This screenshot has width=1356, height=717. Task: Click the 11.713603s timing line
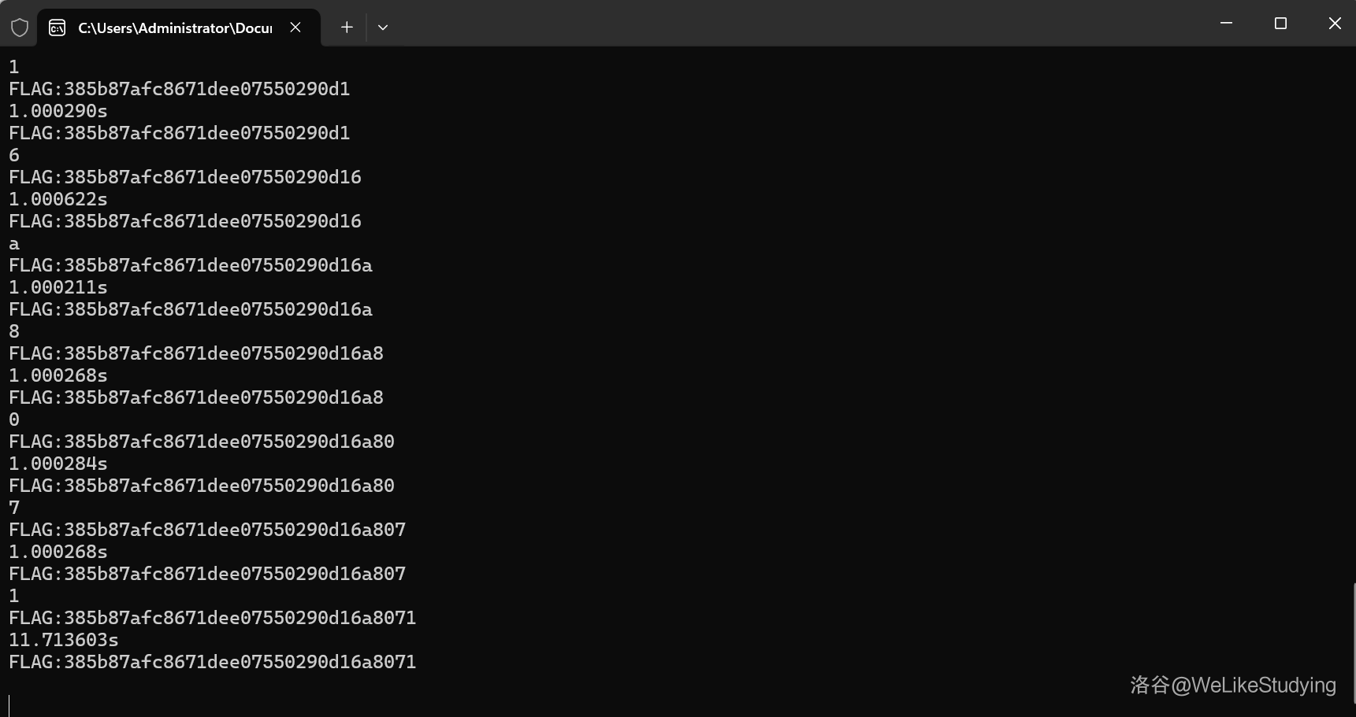tap(64, 640)
